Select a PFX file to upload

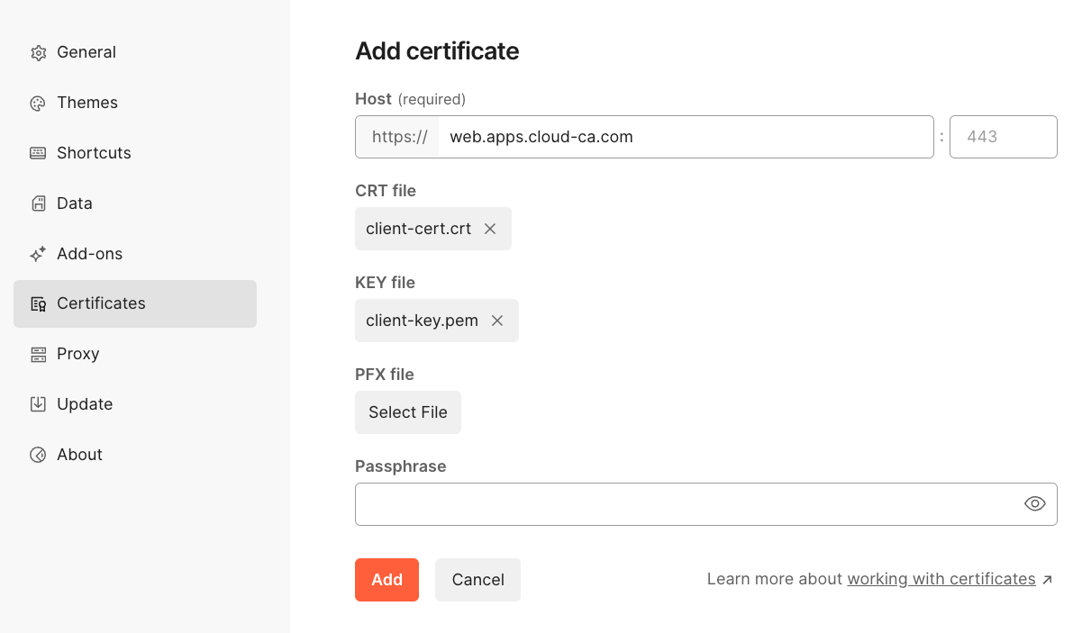(408, 411)
